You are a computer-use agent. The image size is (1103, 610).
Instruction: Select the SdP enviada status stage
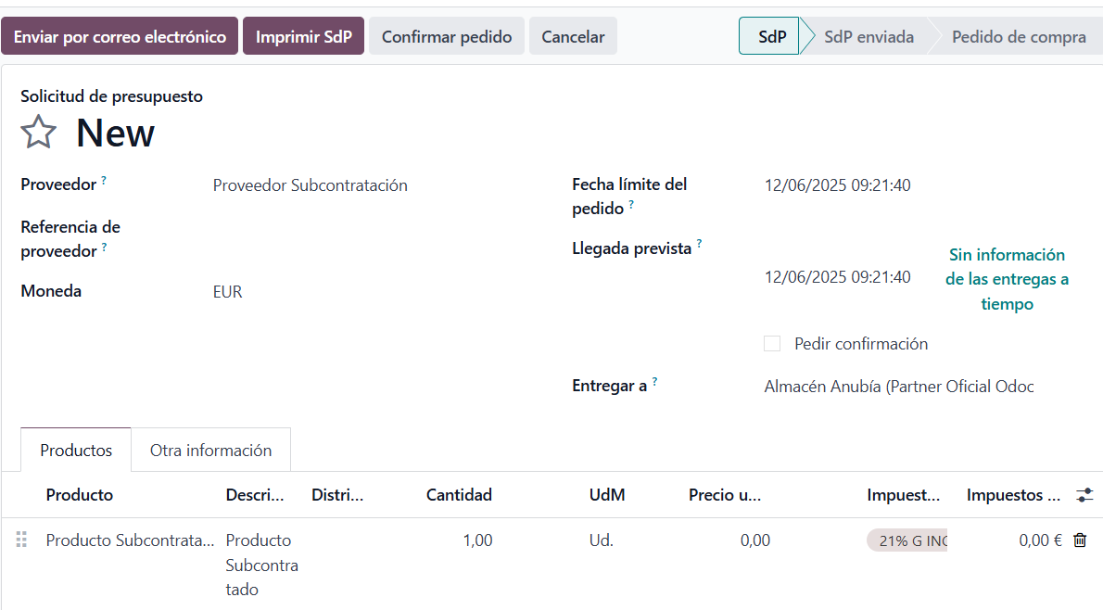click(868, 36)
